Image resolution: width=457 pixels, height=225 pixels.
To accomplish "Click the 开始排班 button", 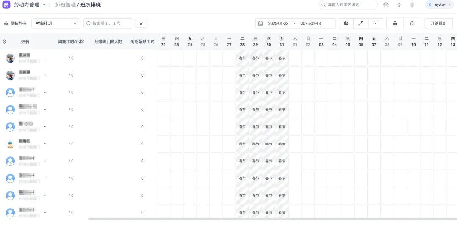I will [x=438, y=23].
